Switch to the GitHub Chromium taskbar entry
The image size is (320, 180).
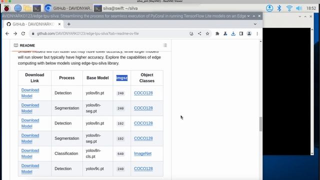(x=68, y=8)
